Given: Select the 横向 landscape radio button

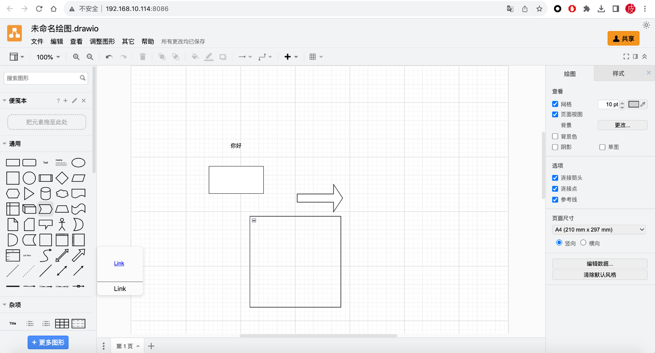Looking at the screenshot, I should (x=583, y=242).
